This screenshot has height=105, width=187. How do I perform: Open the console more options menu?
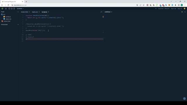185,12
